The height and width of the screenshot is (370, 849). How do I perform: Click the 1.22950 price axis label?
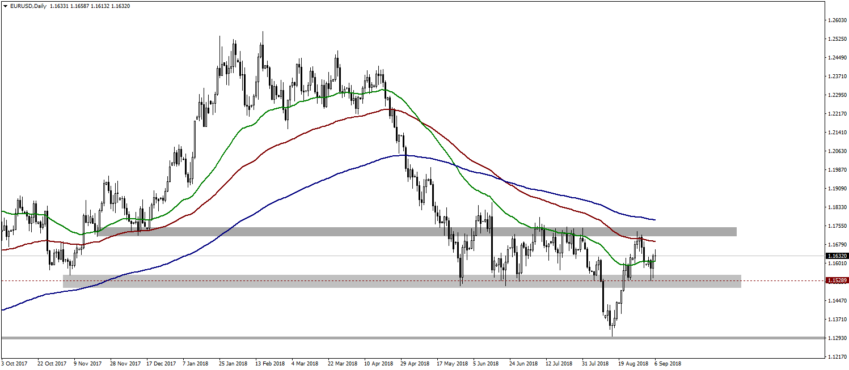(837, 95)
